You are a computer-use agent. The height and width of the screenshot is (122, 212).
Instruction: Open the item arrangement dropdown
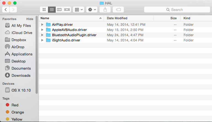(x=79, y=10)
